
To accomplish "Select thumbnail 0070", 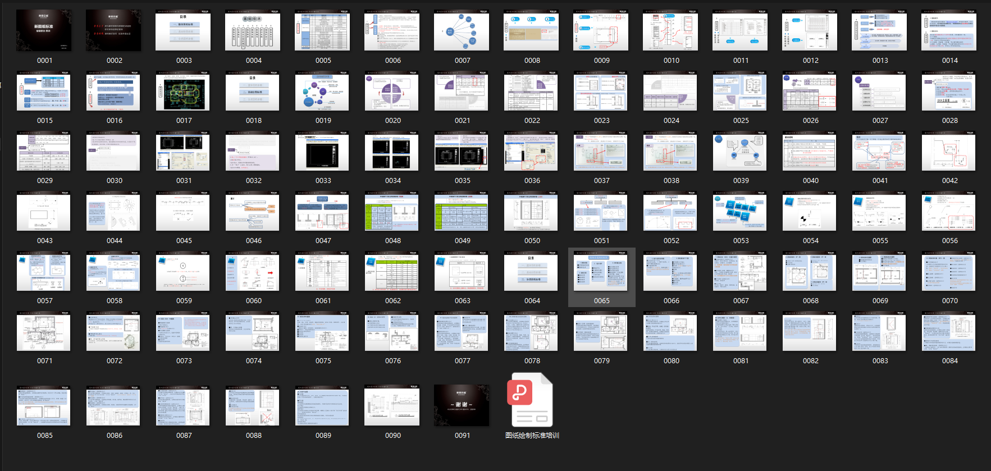I will [949, 271].
